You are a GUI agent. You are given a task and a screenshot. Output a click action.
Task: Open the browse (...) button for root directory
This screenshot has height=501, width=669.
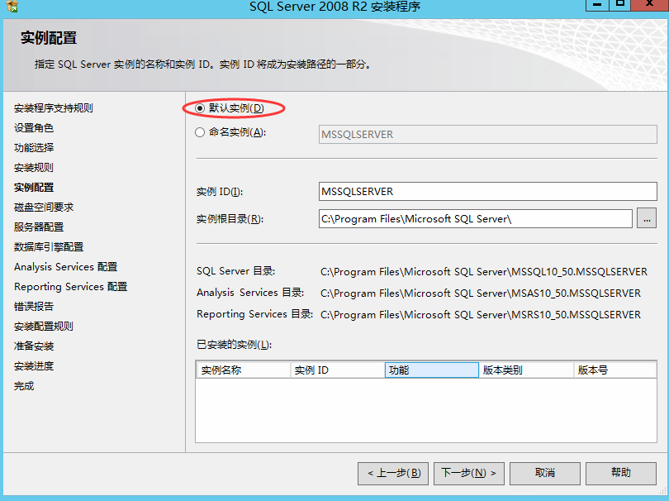(x=647, y=219)
